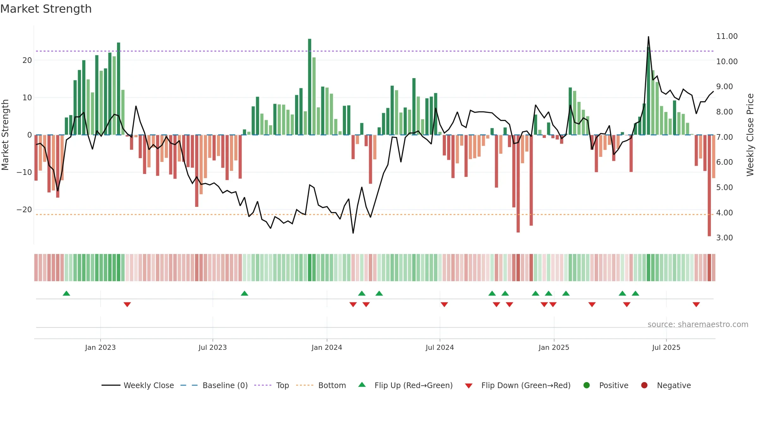Click the 11.00 price axis value
Image resolution: width=759 pixels, height=427 pixels.
727,36
